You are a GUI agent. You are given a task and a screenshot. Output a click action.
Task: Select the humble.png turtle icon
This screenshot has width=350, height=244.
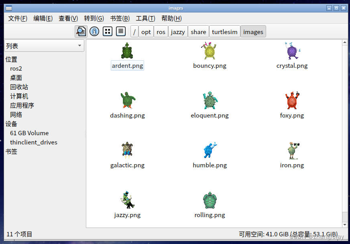coord(210,150)
